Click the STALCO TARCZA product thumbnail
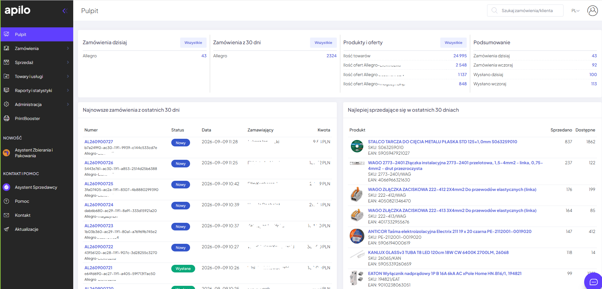The width and height of the screenshot is (602, 289). [357, 146]
